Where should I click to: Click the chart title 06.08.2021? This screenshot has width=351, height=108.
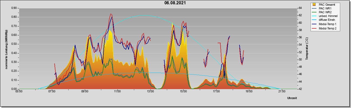(175, 3)
